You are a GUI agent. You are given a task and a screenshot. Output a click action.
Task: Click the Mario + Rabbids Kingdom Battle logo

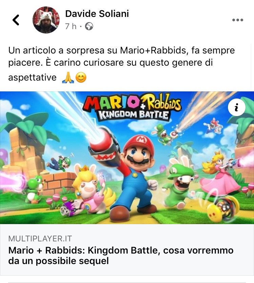(x=132, y=107)
